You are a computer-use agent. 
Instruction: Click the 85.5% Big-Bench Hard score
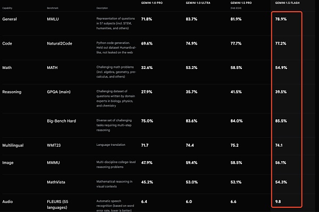(280, 121)
